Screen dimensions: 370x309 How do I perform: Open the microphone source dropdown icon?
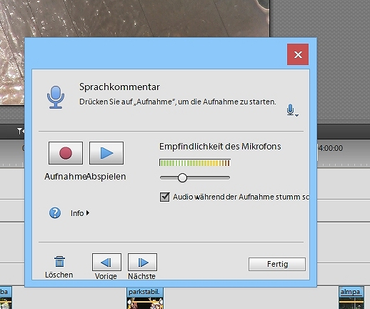pyautogui.click(x=292, y=110)
